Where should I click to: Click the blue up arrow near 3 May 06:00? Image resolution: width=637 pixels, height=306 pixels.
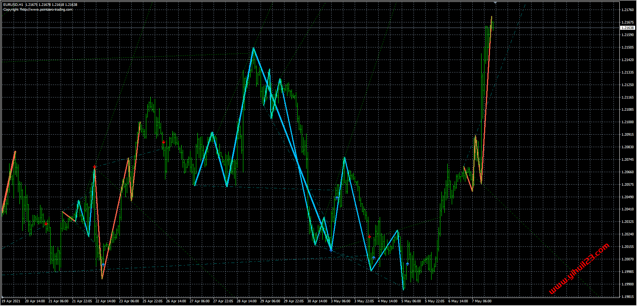point(337,198)
